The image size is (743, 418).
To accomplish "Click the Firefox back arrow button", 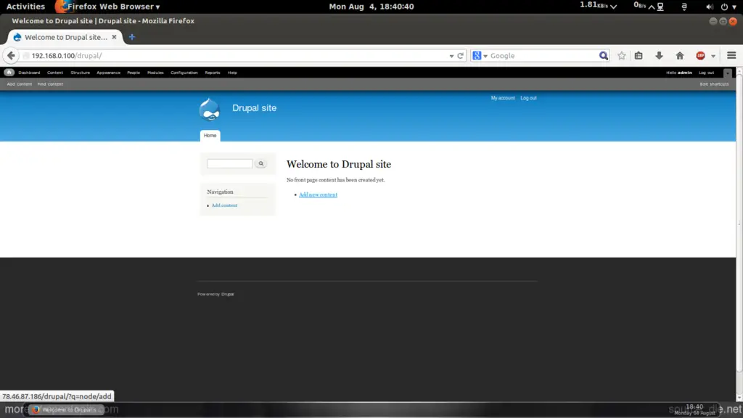I will point(11,55).
